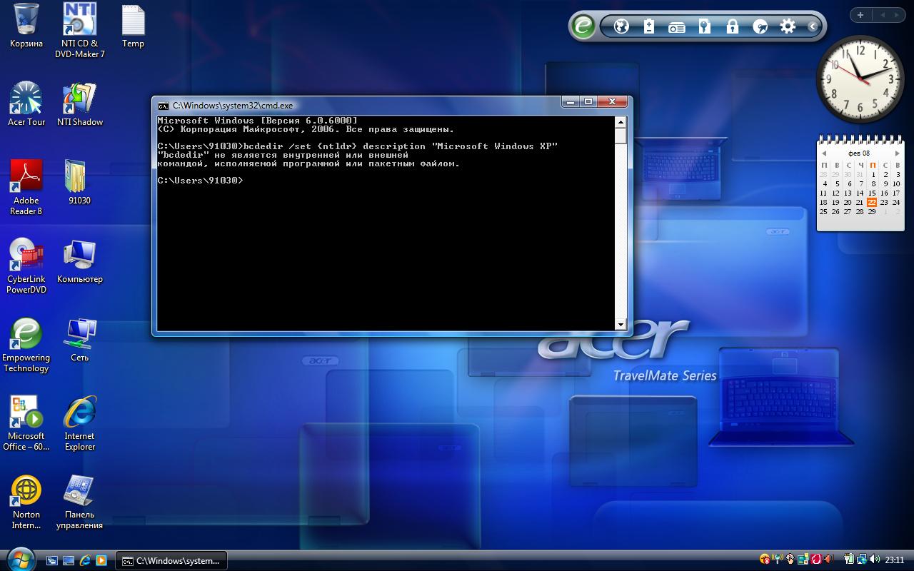Open the cmd.exe title bar system menu icon
The width and height of the screenshot is (914, 571).
(x=164, y=105)
